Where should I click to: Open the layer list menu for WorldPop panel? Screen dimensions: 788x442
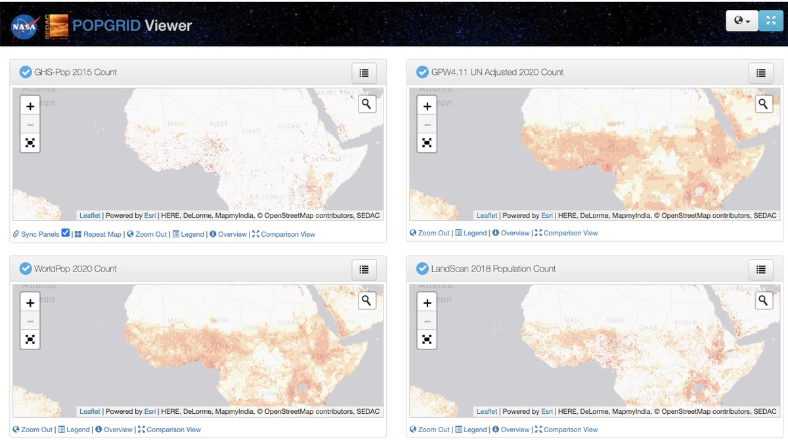(x=364, y=269)
